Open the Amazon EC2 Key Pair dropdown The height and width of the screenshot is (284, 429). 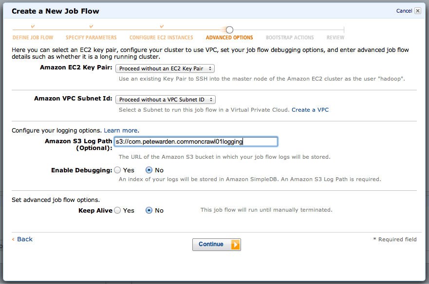(165, 69)
